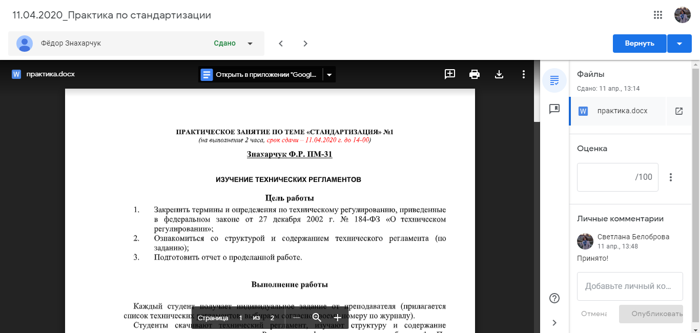700x333 pixels.
Task: Click the Вернуть button
Action: tap(640, 44)
